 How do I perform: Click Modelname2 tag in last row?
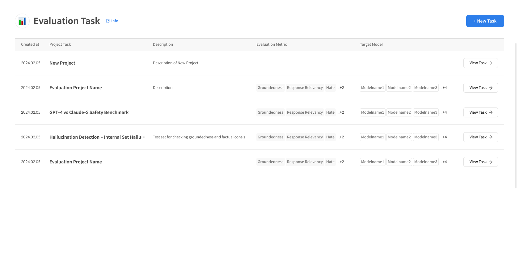(x=399, y=162)
